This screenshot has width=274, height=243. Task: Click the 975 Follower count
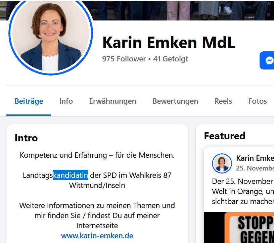(124, 59)
